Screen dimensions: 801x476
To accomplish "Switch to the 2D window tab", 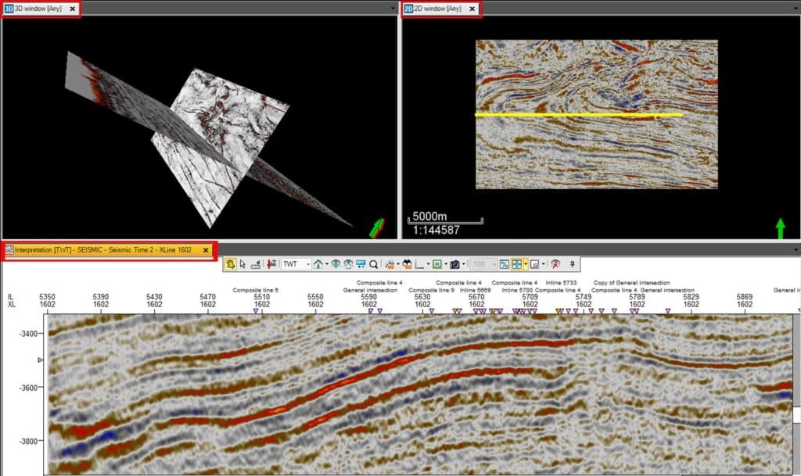I will point(436,9).
